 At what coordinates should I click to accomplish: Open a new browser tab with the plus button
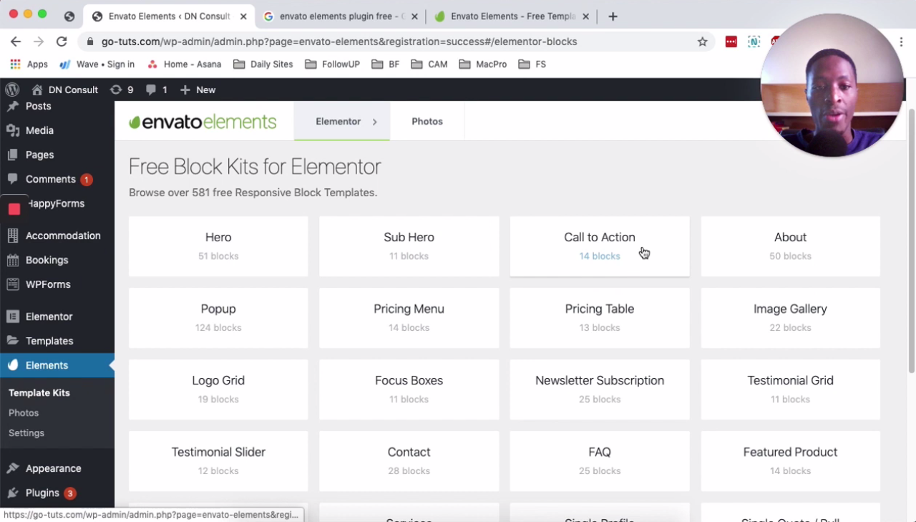(x=613, y=16)
